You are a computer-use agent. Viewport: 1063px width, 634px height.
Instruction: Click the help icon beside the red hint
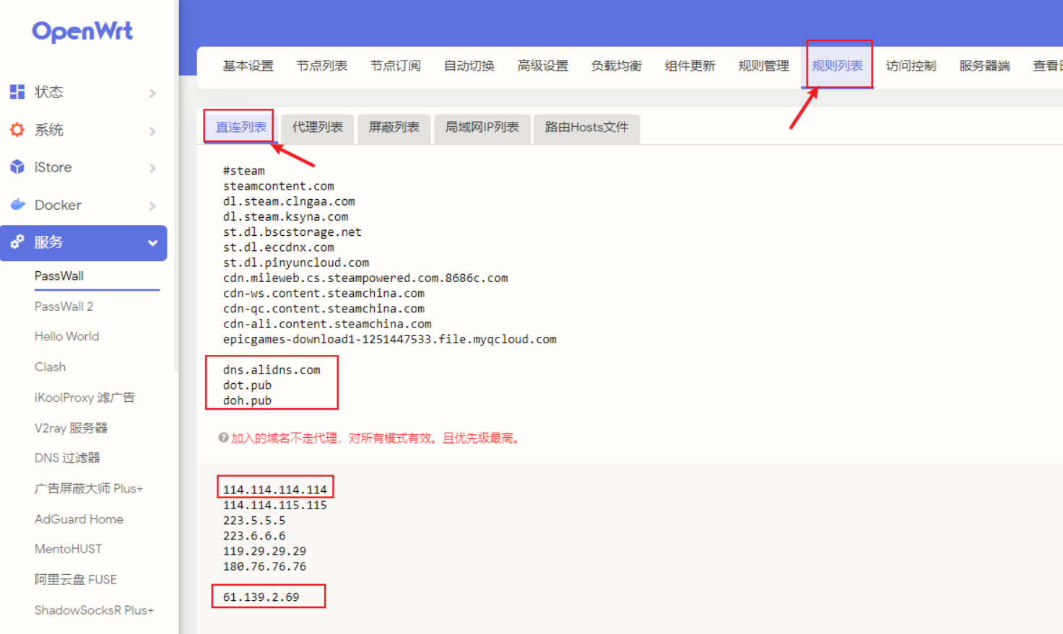pyautogui.click(x=223, y=438)
